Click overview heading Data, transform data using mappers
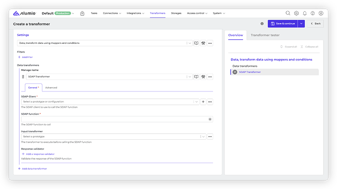The image size is (337, 189). point(271,59)
